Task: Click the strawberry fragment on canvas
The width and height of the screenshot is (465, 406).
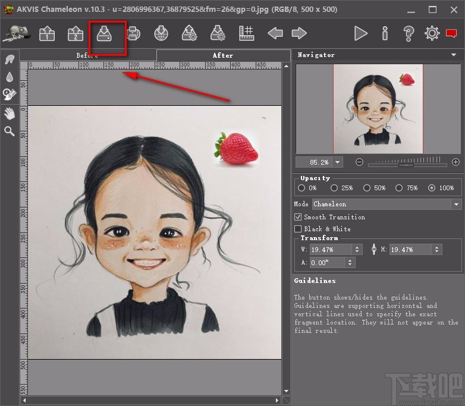Action: tap(236, 148)
